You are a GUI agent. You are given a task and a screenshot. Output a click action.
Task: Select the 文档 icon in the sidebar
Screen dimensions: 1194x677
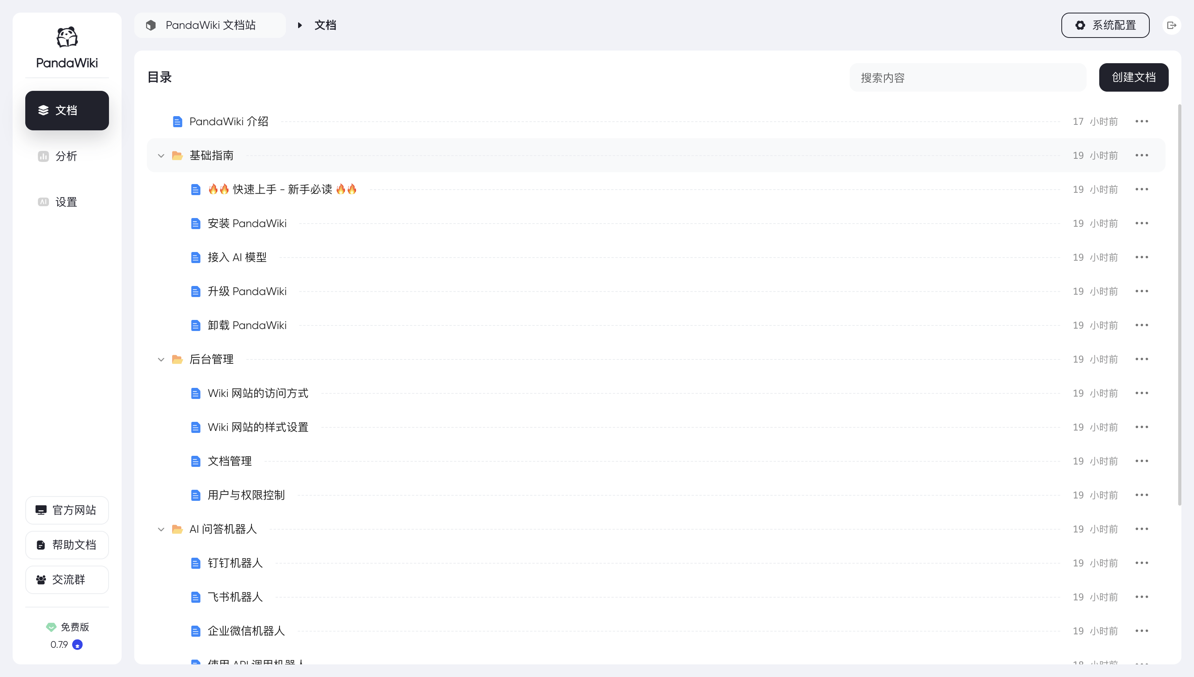pos(43,110)
